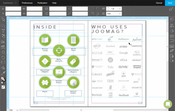Choose the Eyedropper tool
This screenshot has width=175, height=111.
(3, 73)
